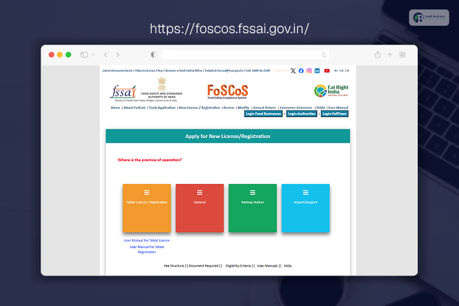Click the browser share icon
Viewport: 459px width, 306px height.
(x=378, y=55)
